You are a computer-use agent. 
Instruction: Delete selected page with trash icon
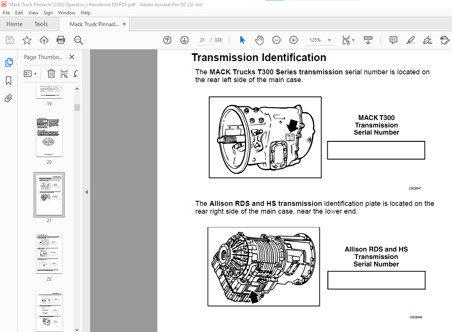tap(51, 74)
